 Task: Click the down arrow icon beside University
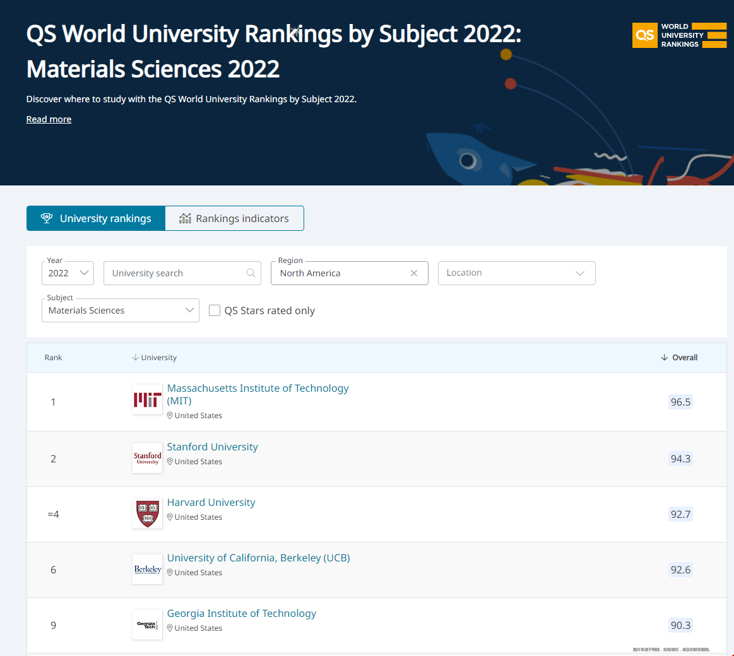point(135,358)
